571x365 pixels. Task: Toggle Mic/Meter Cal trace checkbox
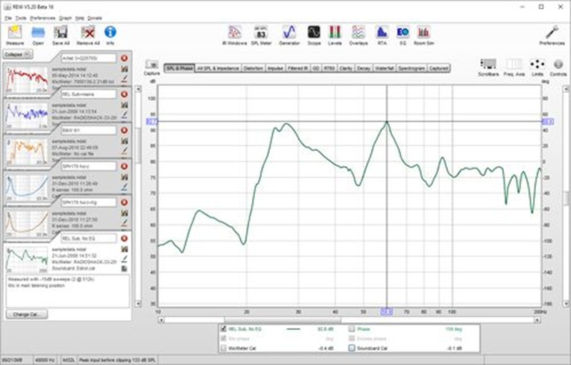coord(223,348)
